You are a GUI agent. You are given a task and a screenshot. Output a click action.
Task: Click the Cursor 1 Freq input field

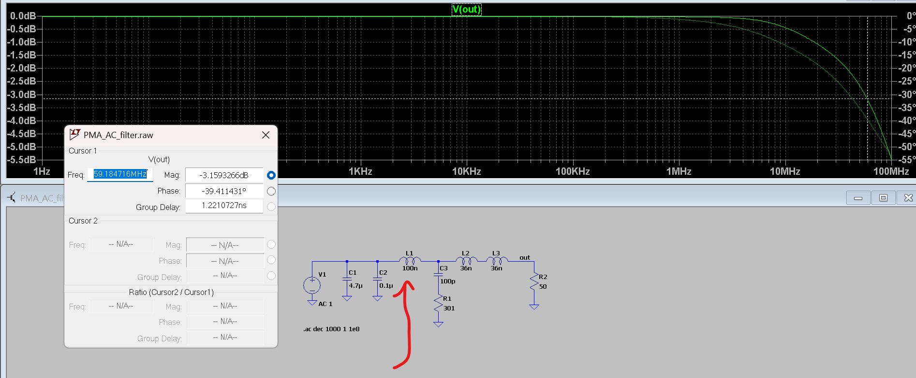(120, 174)
